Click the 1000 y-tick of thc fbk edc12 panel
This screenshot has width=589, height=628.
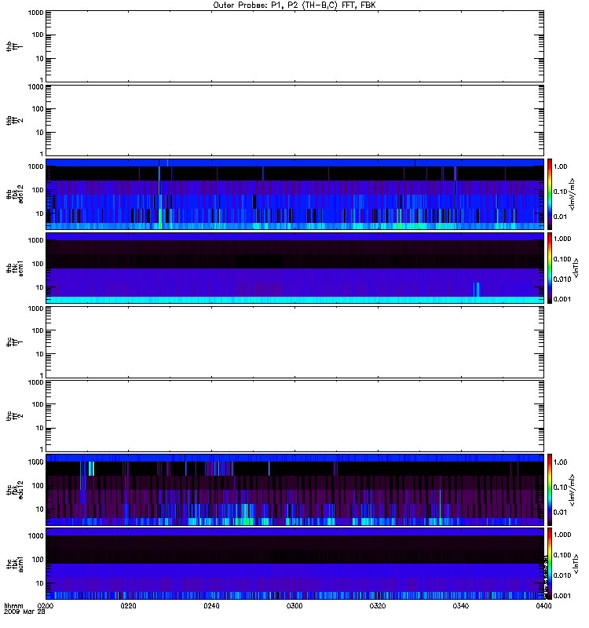coord(35,462)
